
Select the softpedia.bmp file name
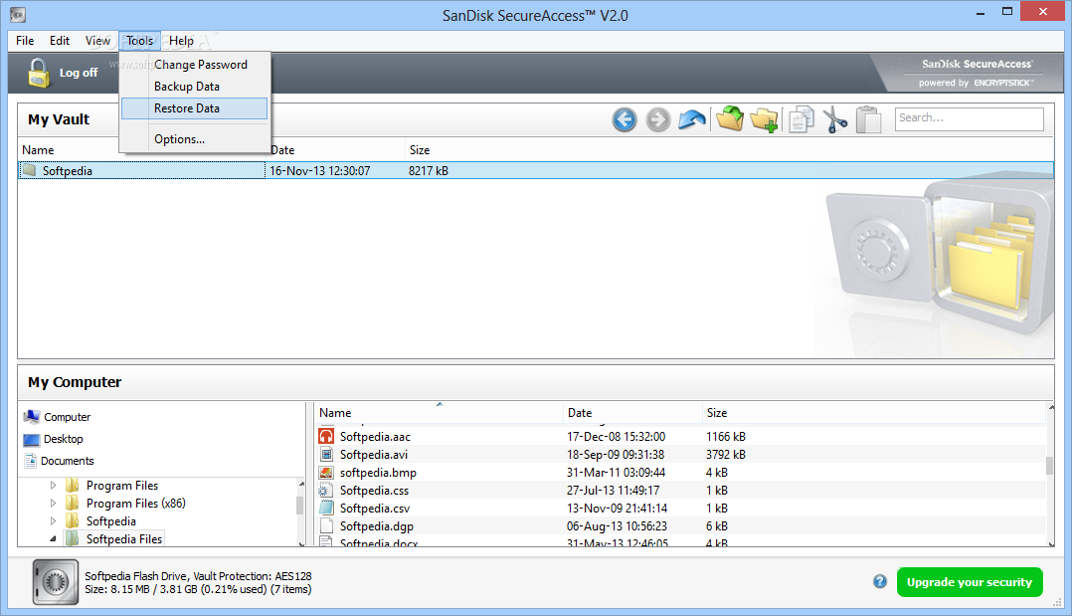378,473
